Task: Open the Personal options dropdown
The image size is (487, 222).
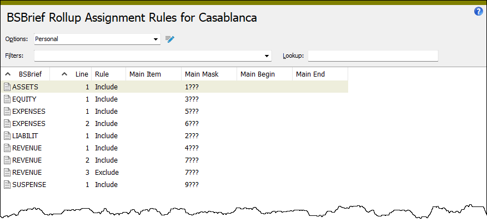Action: pos(97,39)
